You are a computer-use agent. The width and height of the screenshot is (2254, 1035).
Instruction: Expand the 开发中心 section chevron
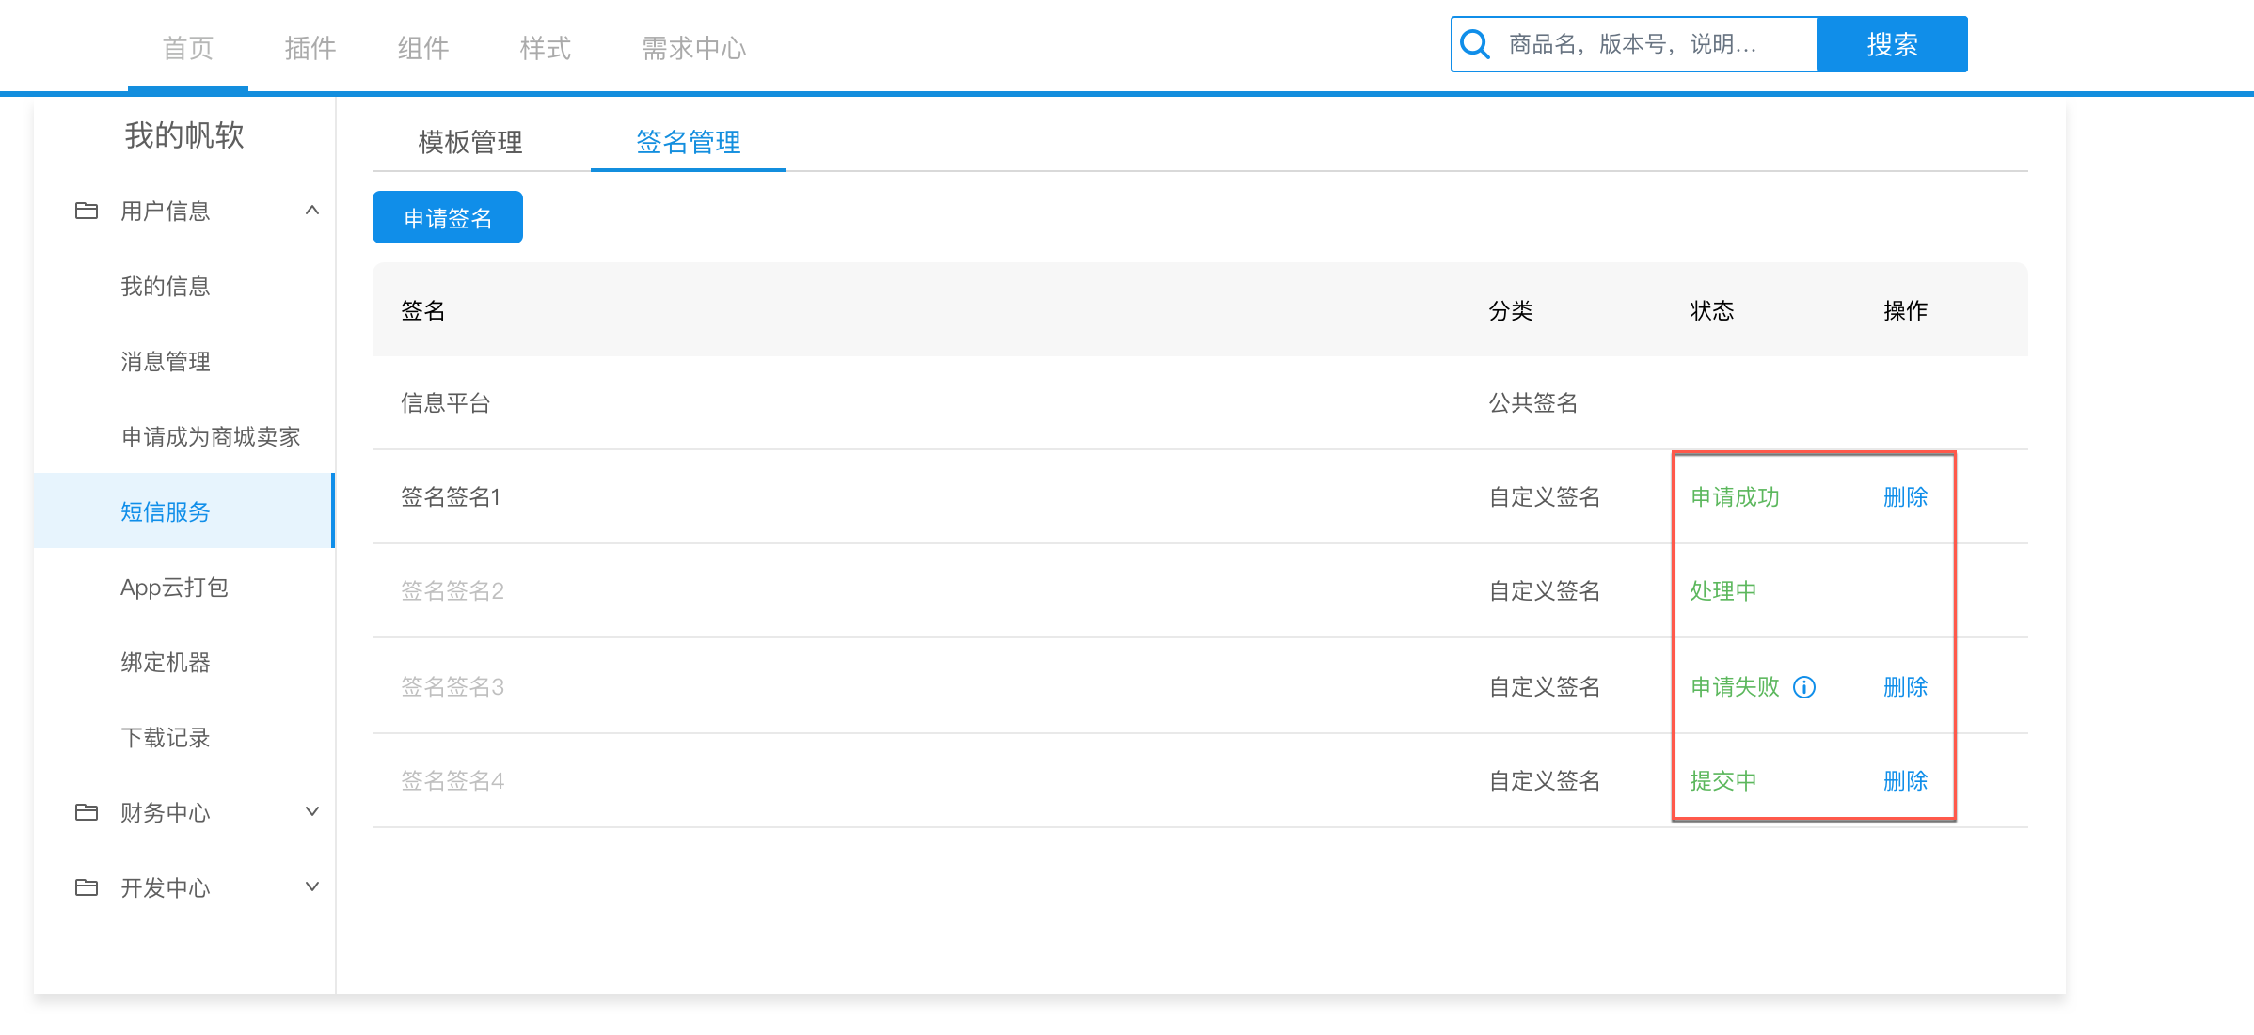coord(312,886)
